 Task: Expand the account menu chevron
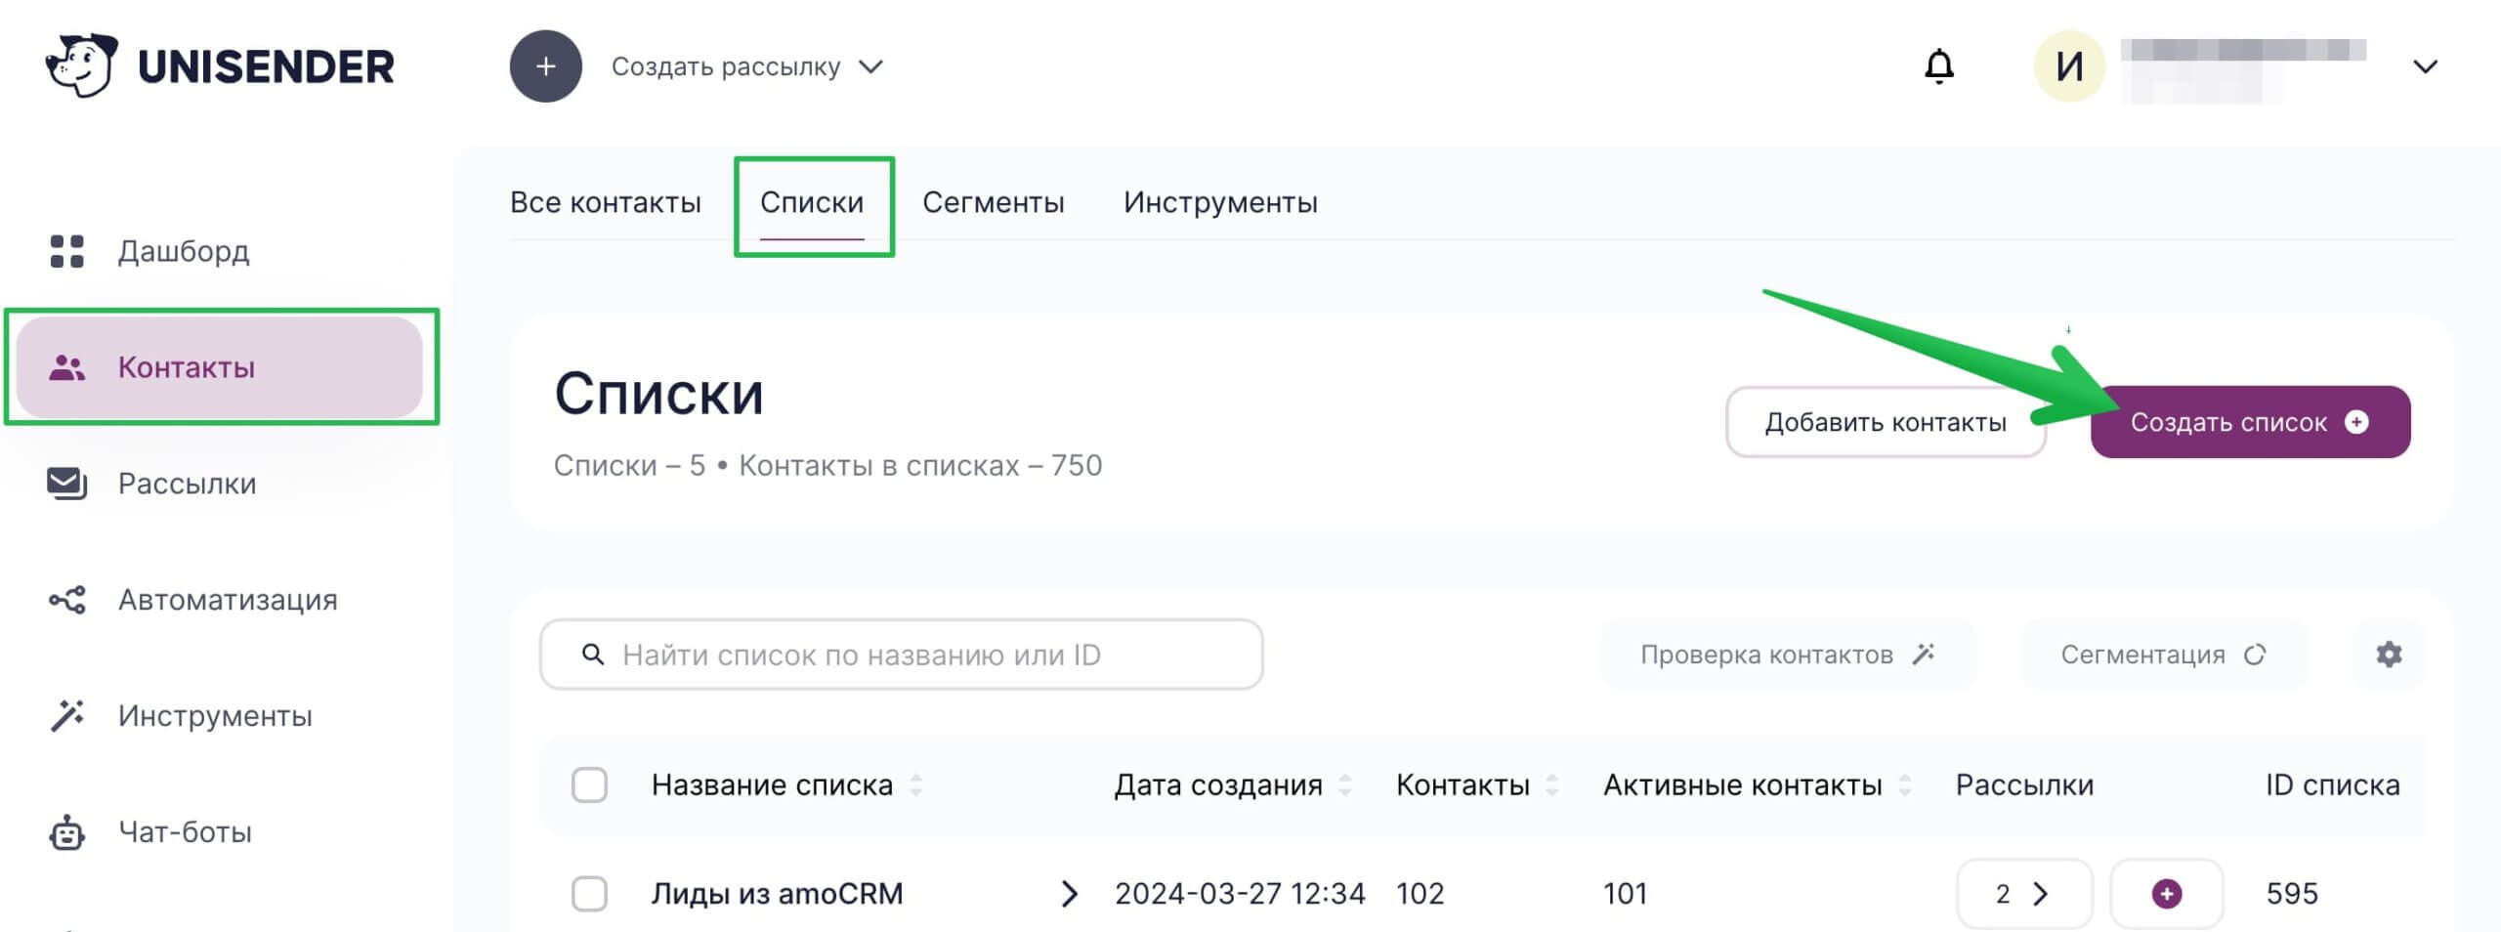tap(2425, 66)
